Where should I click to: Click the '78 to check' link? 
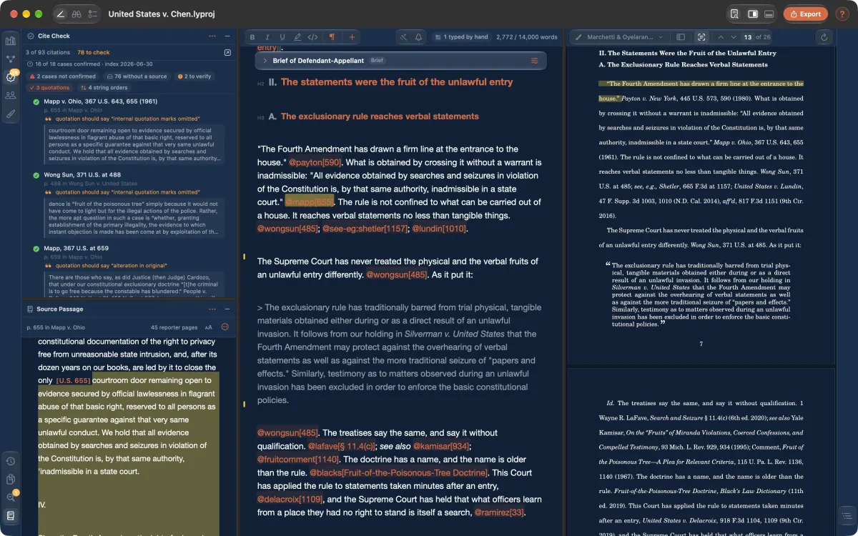point(94,52)
